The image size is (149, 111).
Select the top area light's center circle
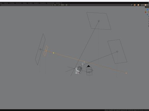99,21
